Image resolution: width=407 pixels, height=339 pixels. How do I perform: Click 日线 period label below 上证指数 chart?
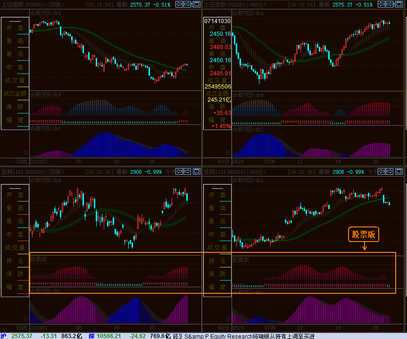point(22,161)
